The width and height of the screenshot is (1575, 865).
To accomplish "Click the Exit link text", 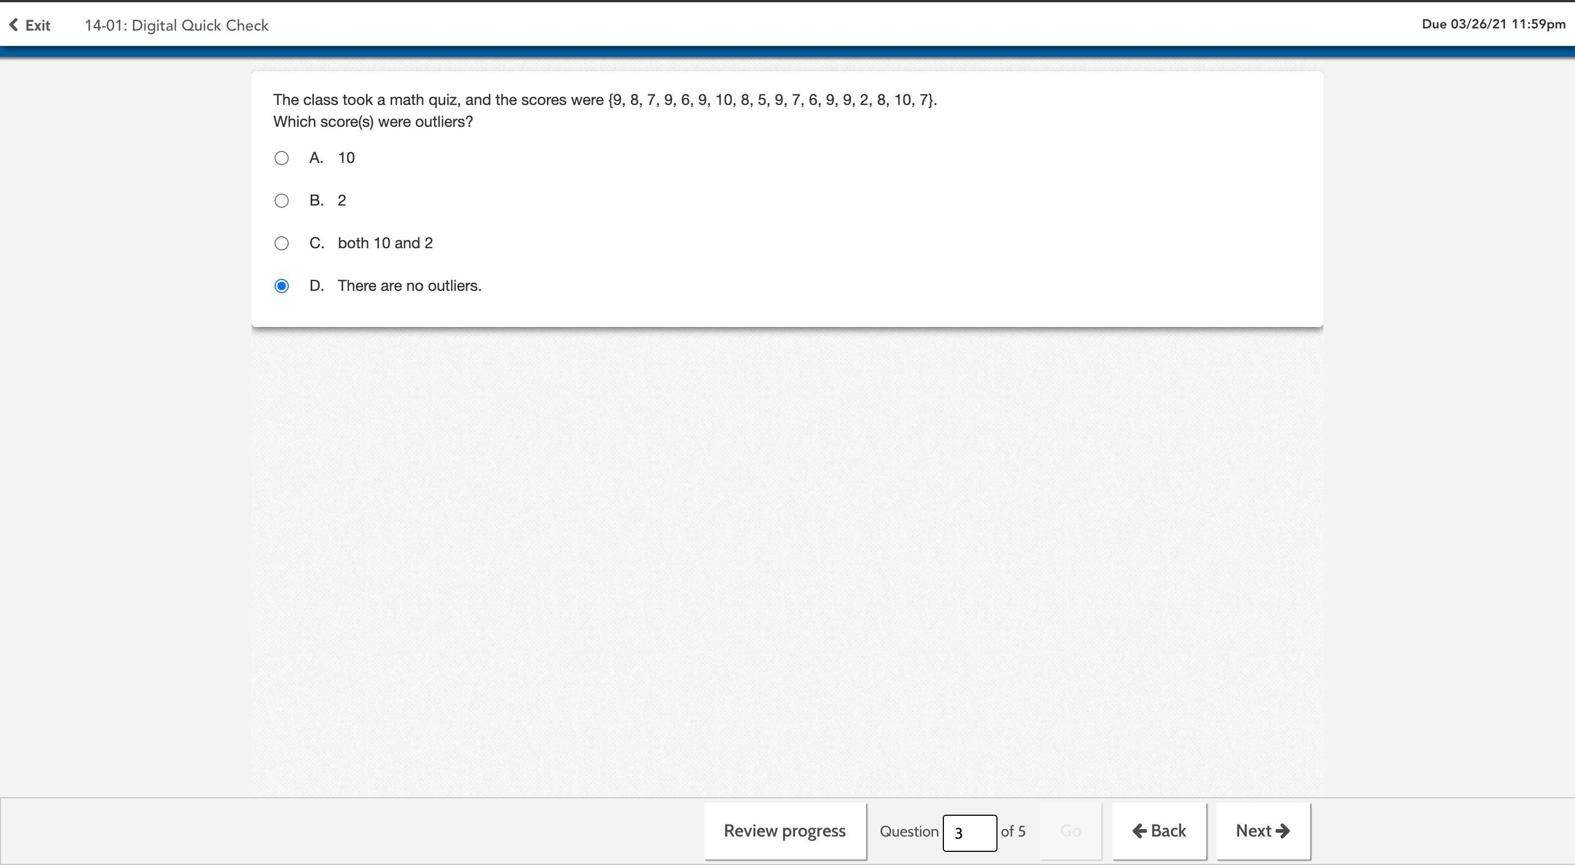I will click(x=38, y=26).
